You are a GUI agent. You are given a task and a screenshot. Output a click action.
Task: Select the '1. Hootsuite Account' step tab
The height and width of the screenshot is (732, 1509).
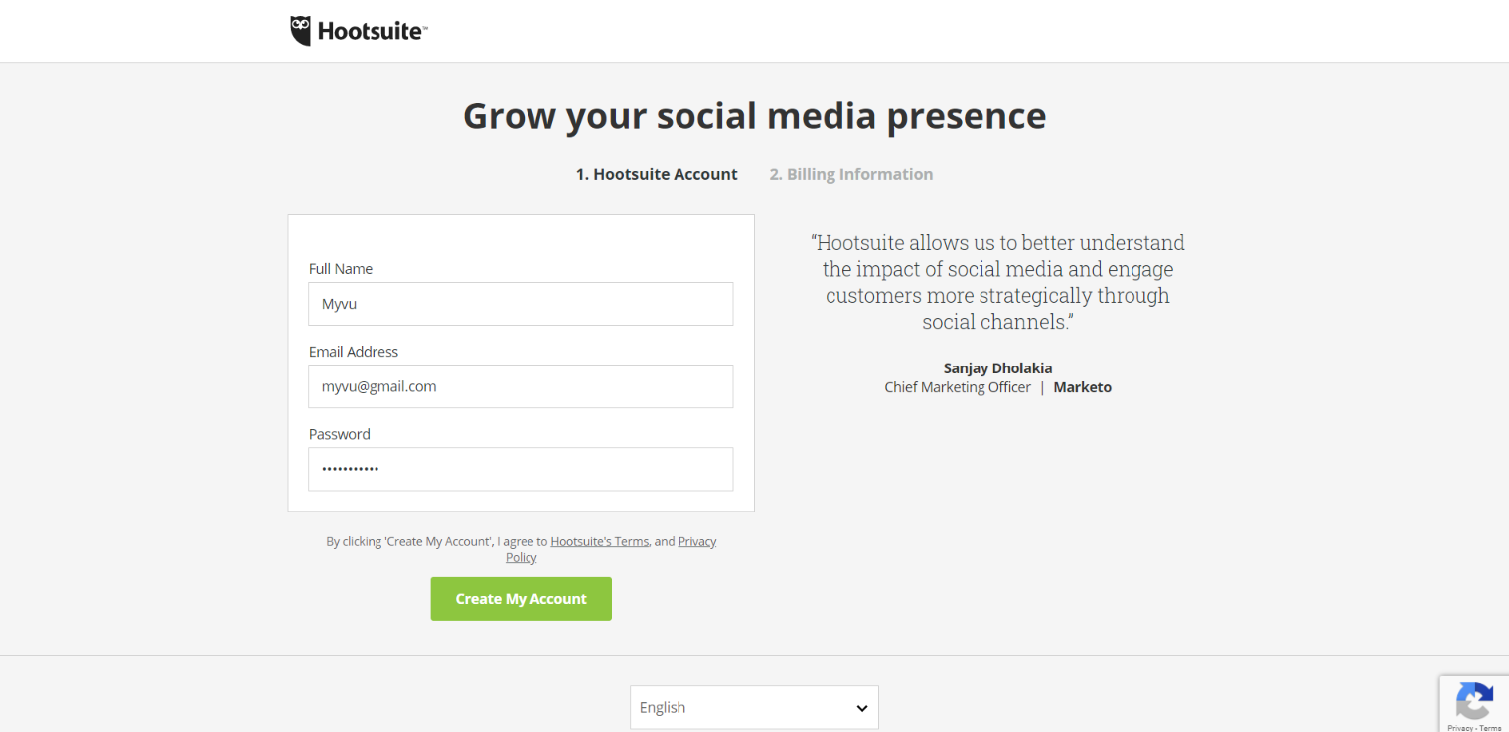click(x=657, y=174)
